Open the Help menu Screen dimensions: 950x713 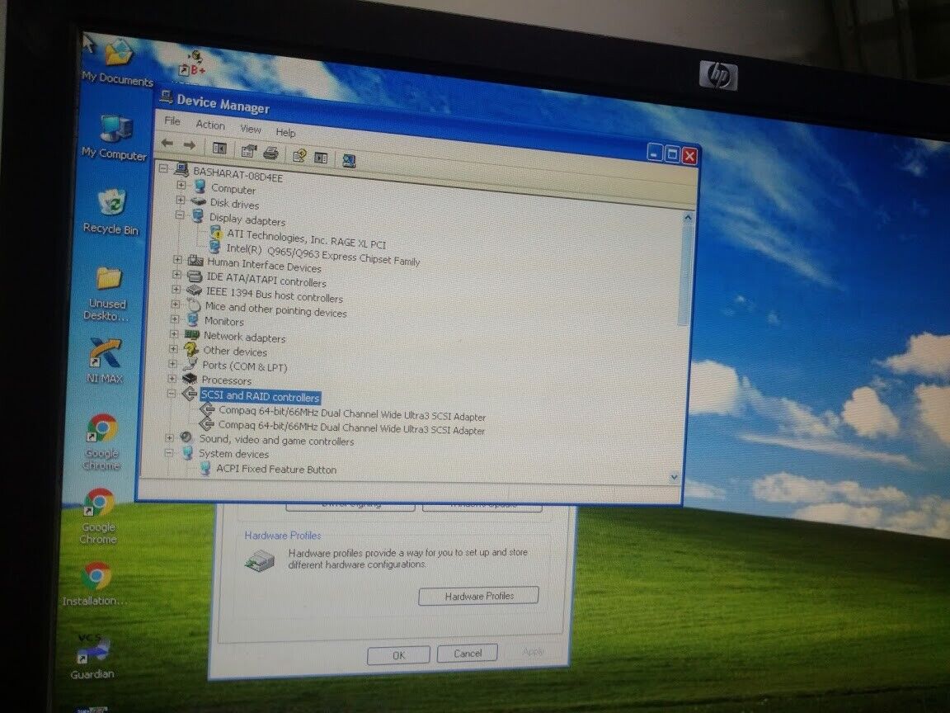click(x=285, y=132)
